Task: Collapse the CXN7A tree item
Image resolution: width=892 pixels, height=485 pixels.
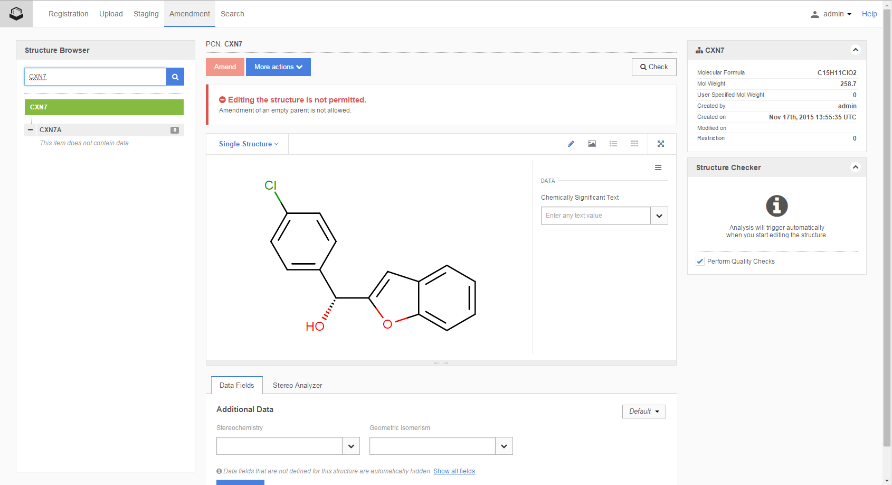Action: click(31, 129)
